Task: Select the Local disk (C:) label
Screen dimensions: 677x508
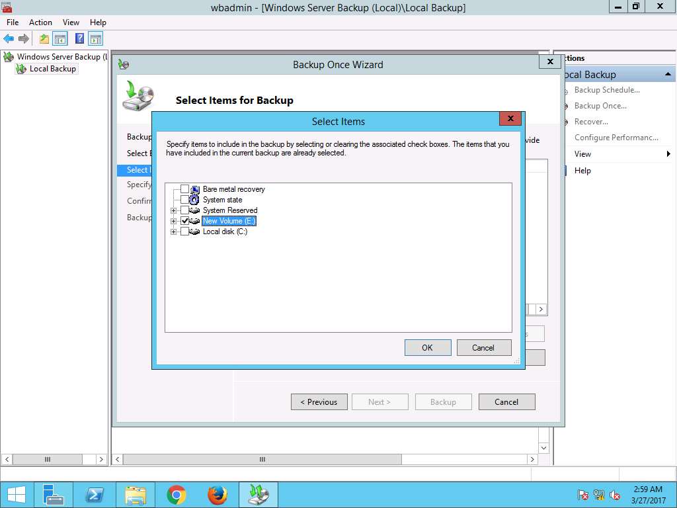Action: point(225,232)
